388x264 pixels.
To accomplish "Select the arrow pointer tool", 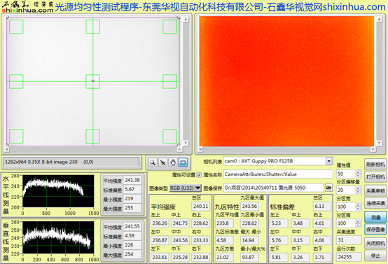I will click(x=162, y=162).
